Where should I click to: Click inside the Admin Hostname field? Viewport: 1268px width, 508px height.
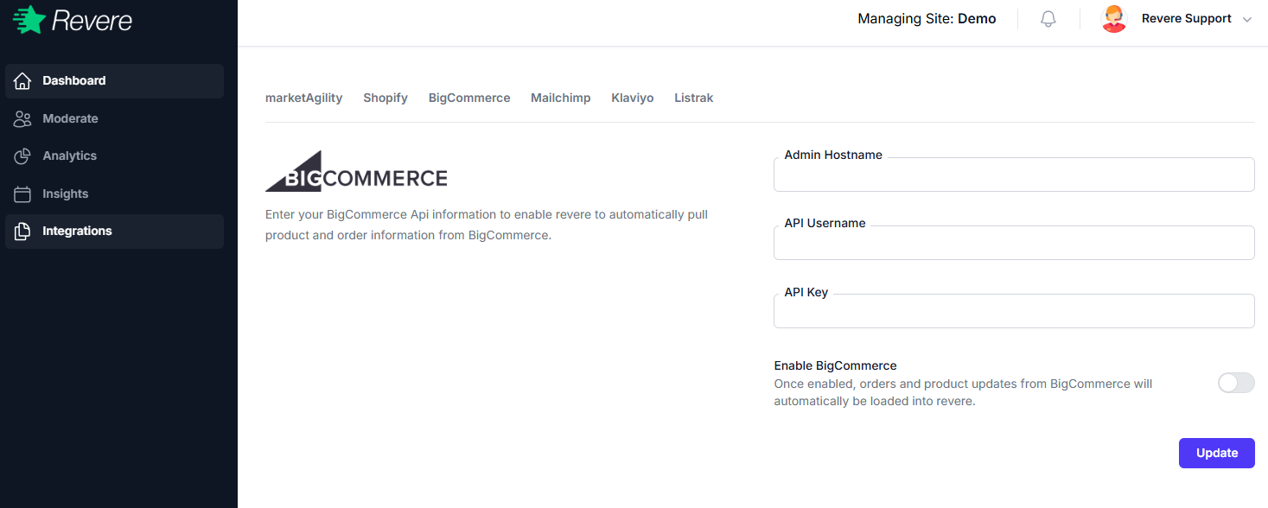tap(1013, 175)
